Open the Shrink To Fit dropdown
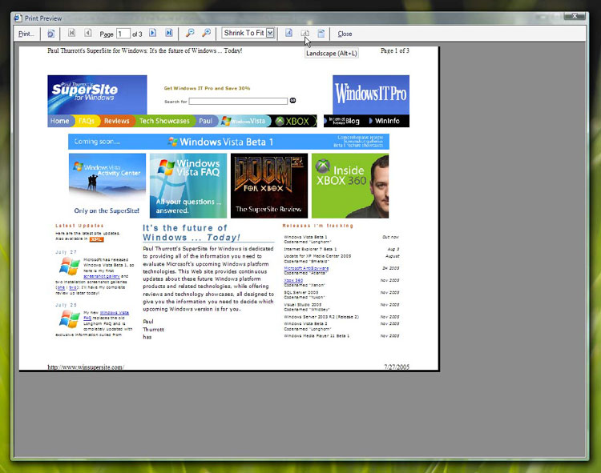Viewport: 601px width, 473px height. [x=270, y=34]
